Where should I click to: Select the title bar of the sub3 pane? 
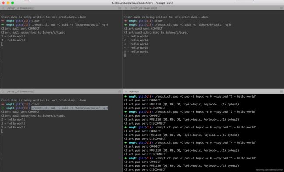click(204, 8)
